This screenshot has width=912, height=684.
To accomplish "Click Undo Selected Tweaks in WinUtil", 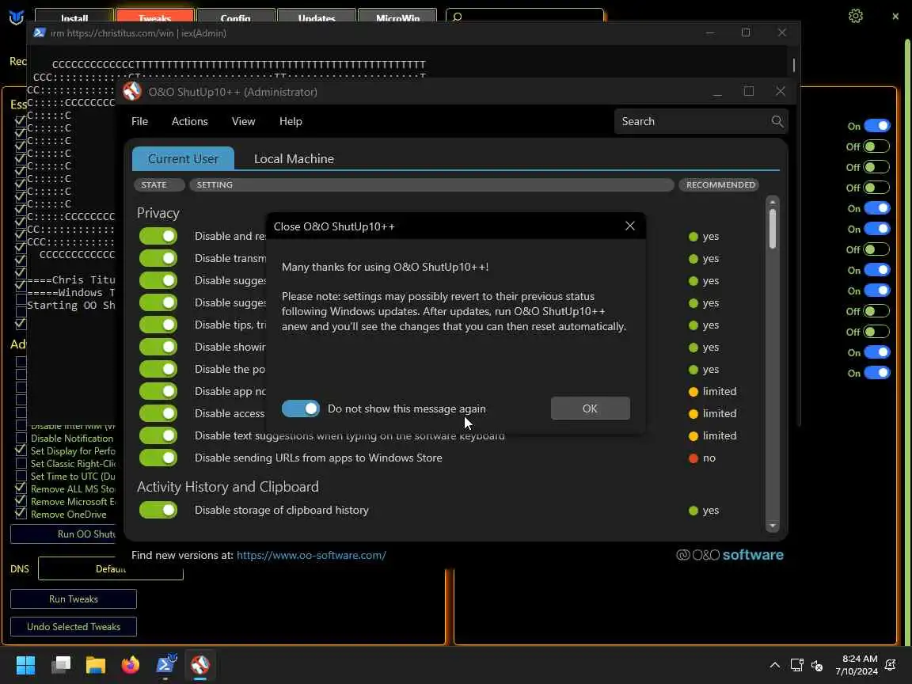I will point(74,626).
